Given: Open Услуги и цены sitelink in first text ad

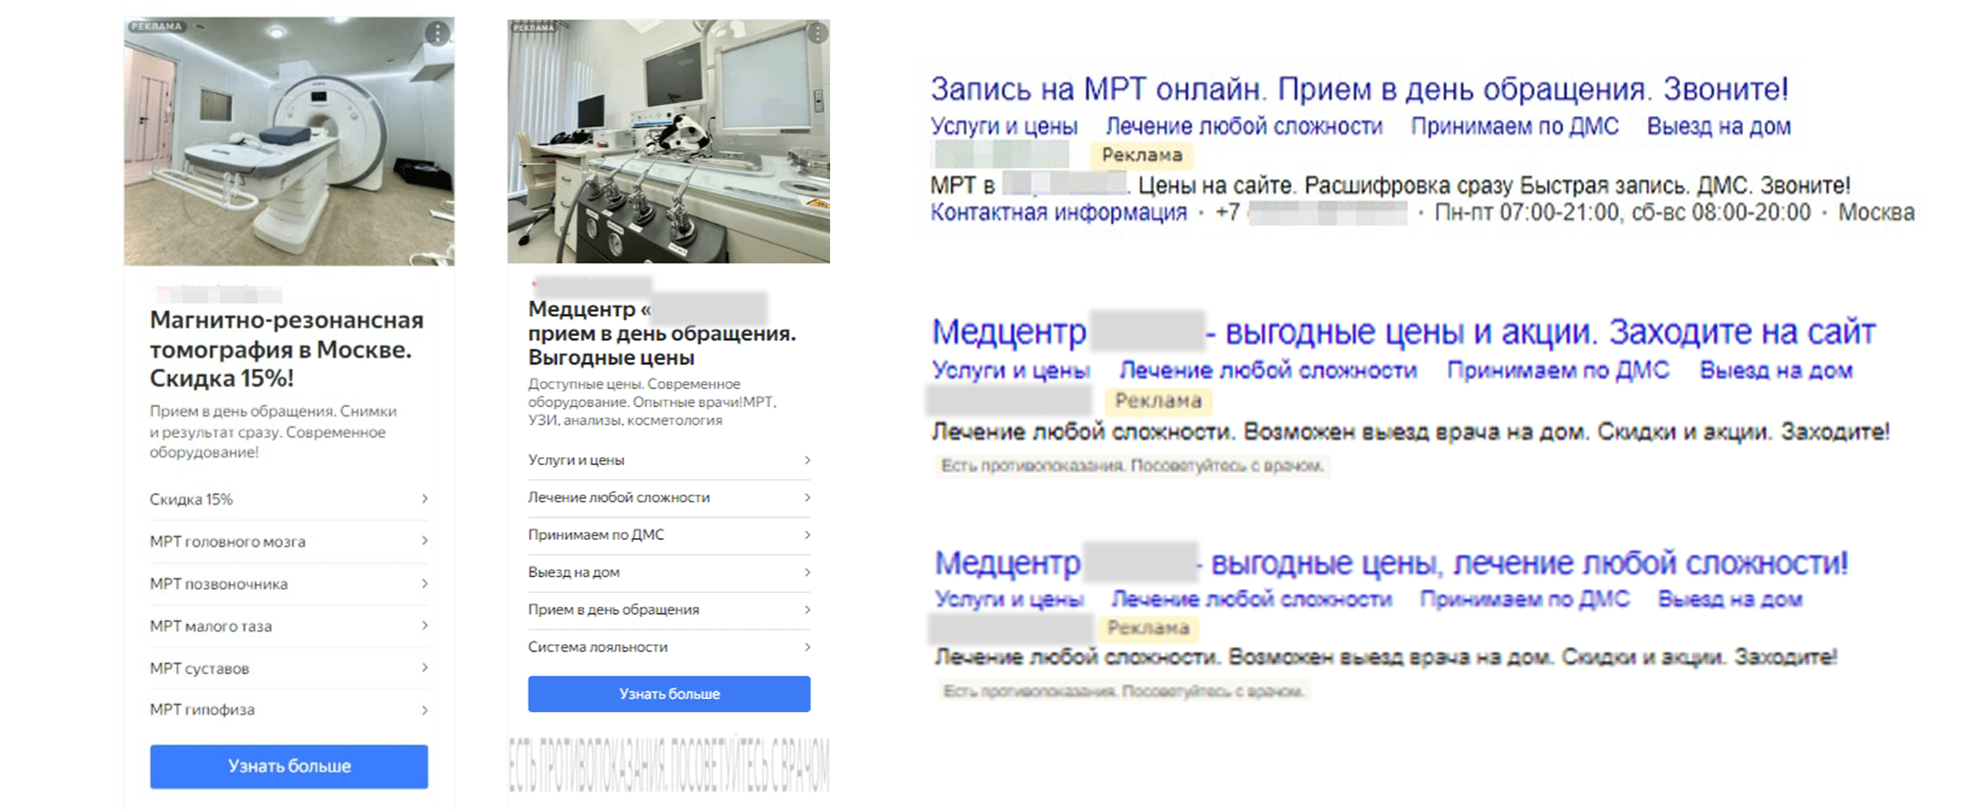Looking at the screenshot, I should tap(1003, 126).
